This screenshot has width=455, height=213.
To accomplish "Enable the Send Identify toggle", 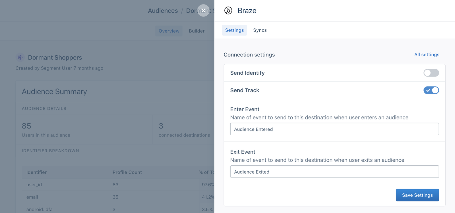I will point(431,73).
